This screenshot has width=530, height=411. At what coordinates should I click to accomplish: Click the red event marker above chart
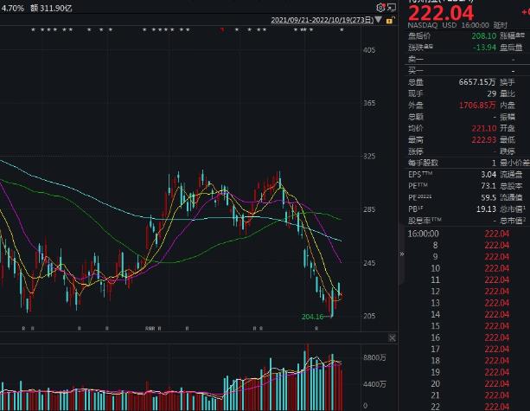point(222,29)
